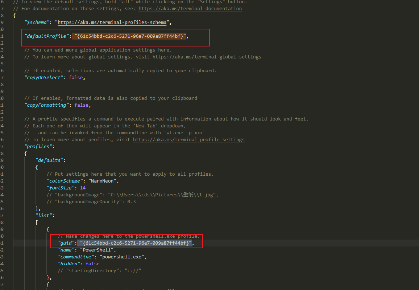Open the terminal-profile-settings link

188,140
